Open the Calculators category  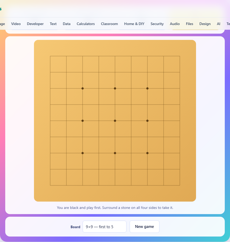(x=86, y=24)
